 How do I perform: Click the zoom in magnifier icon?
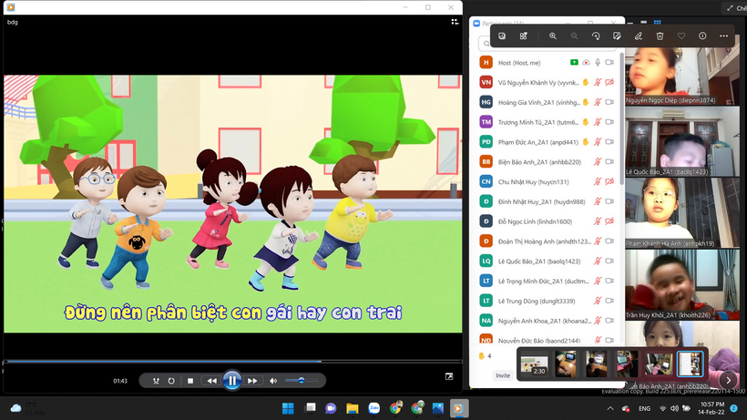[553, 36]
